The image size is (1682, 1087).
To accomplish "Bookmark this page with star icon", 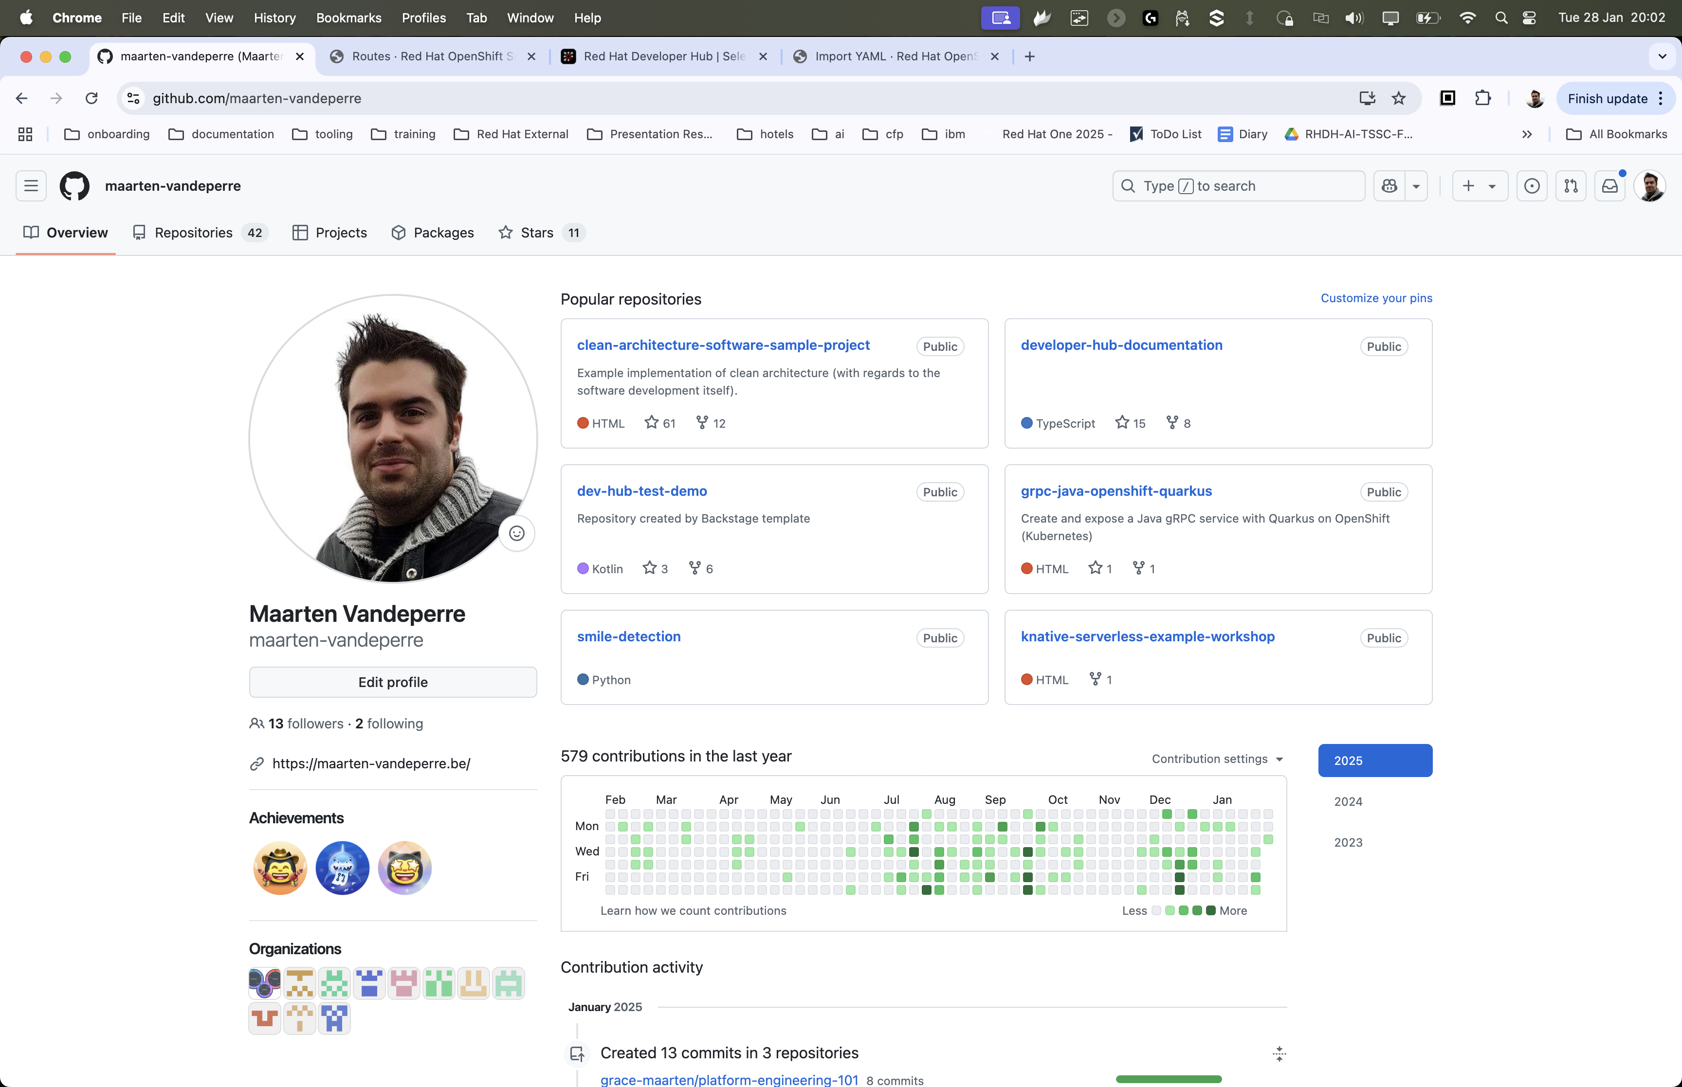I will (1398, 99).
